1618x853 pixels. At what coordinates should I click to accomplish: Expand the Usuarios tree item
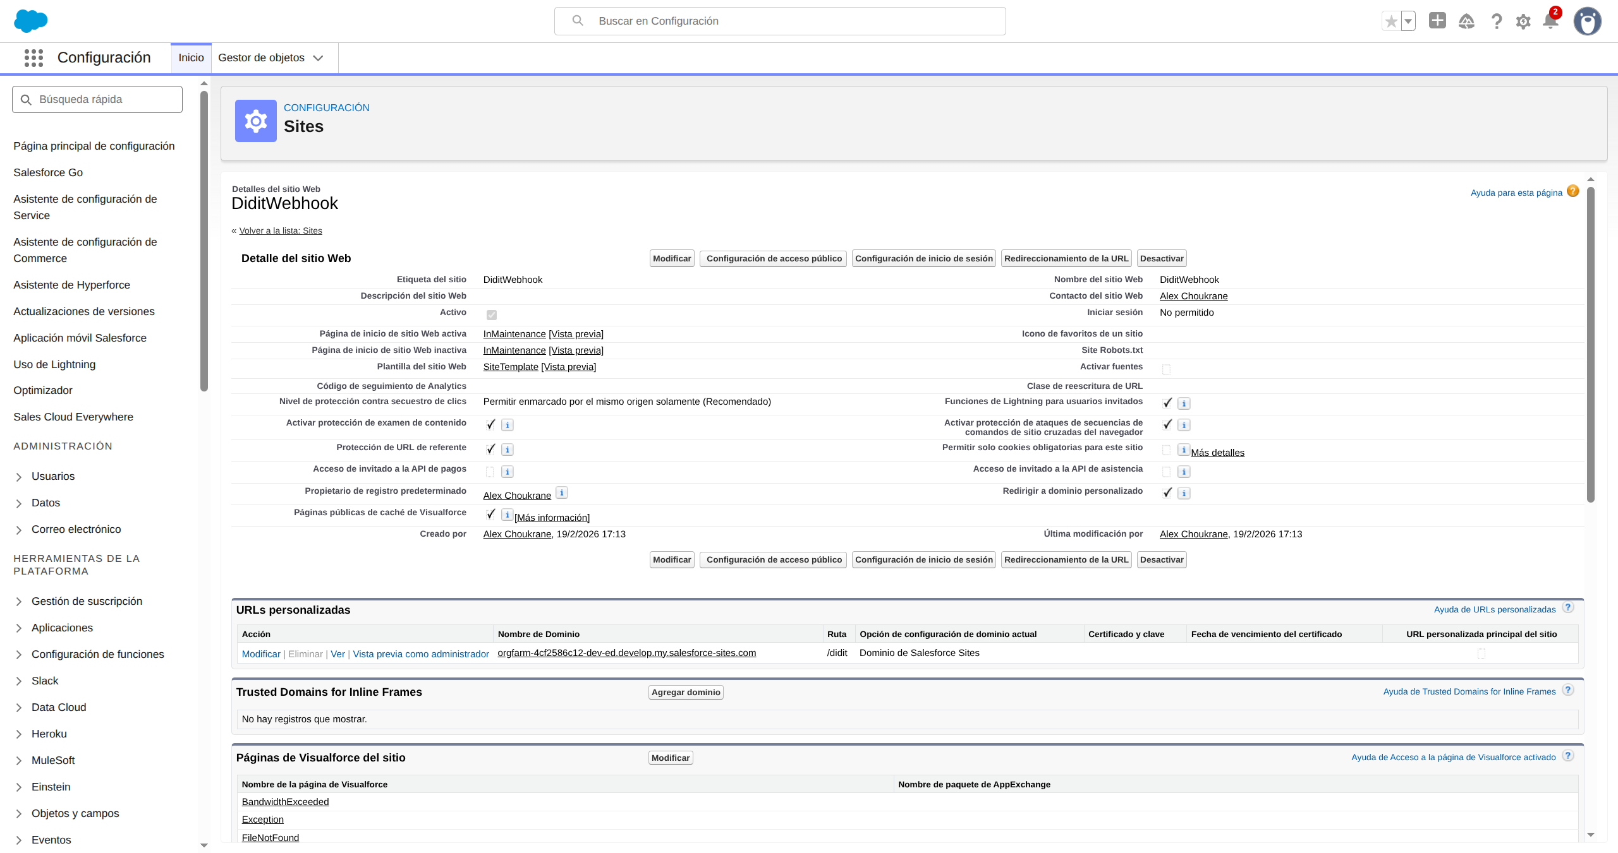click(19, 477)
